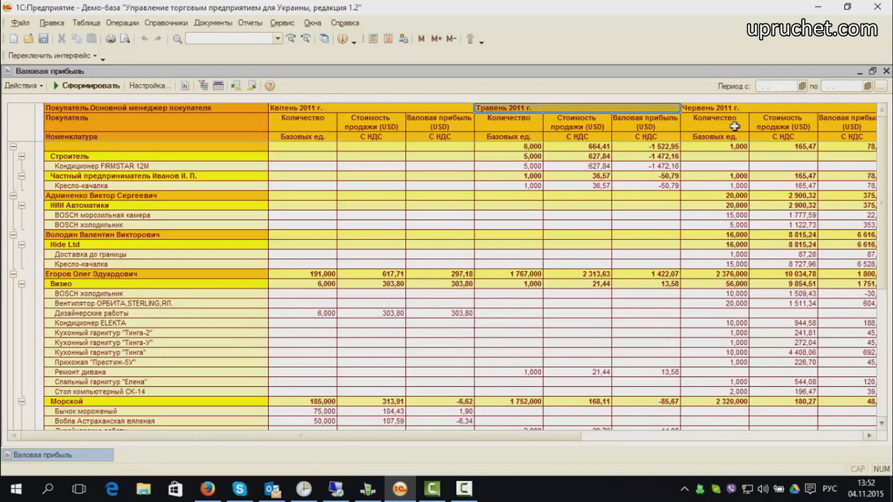This screenshot has height=502, width=893.
Task: Click the M- memory subtract button
Action: [451, 39]
